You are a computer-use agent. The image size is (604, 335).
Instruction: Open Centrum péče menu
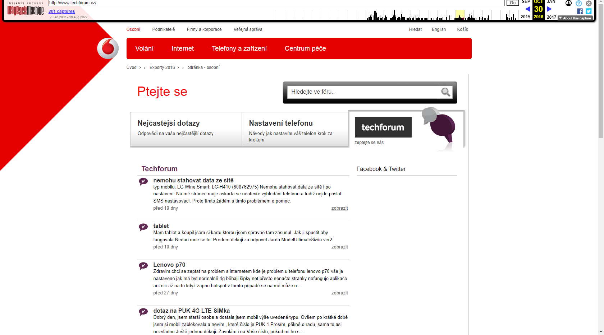tap(305, 48)
